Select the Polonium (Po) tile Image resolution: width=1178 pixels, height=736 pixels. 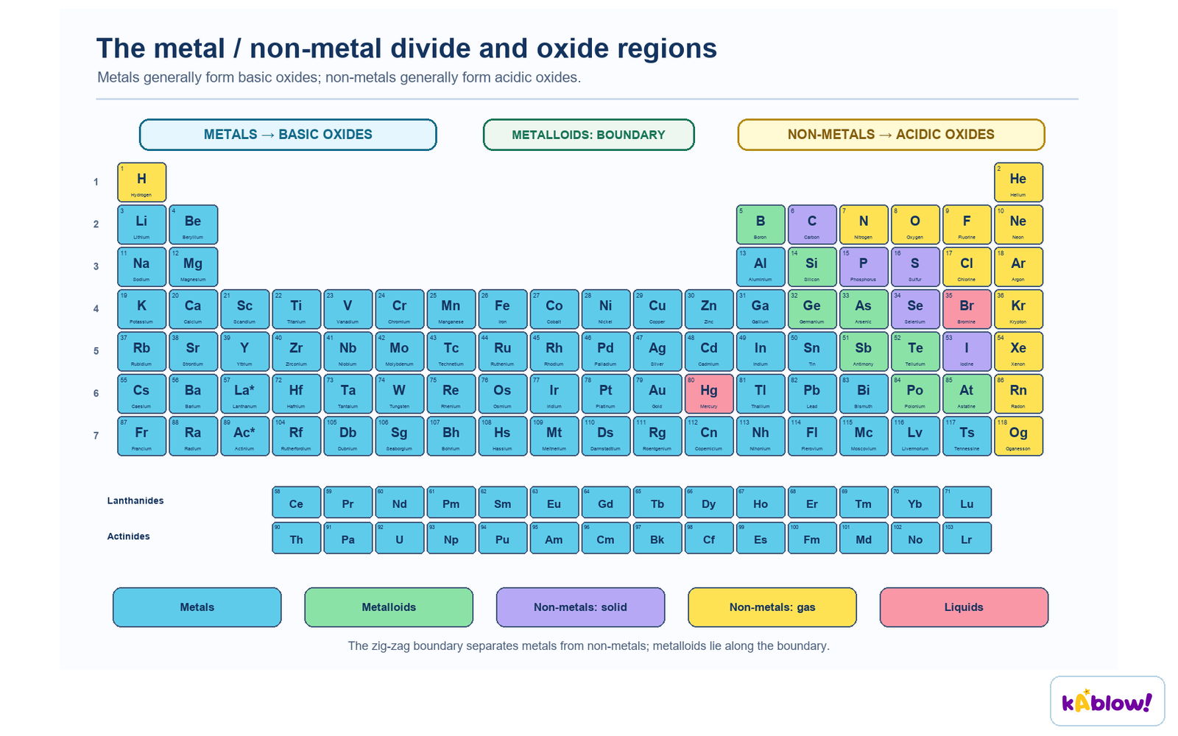[x=915, y=394]
